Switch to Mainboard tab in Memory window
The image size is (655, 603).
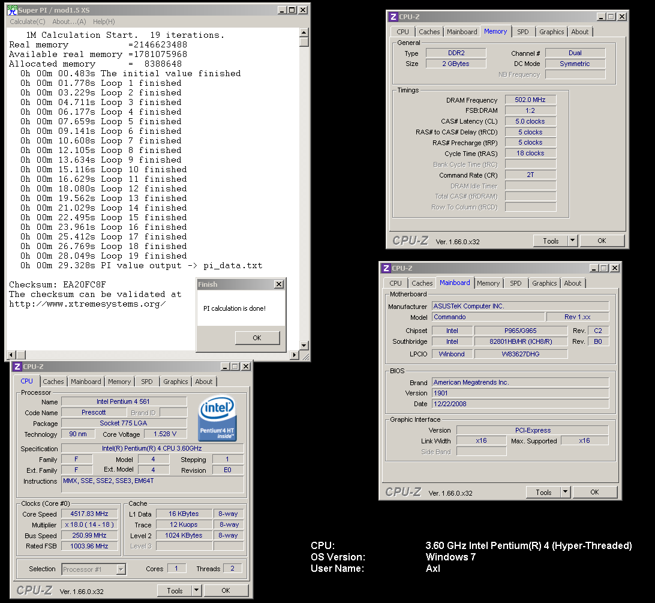point(462,32)
